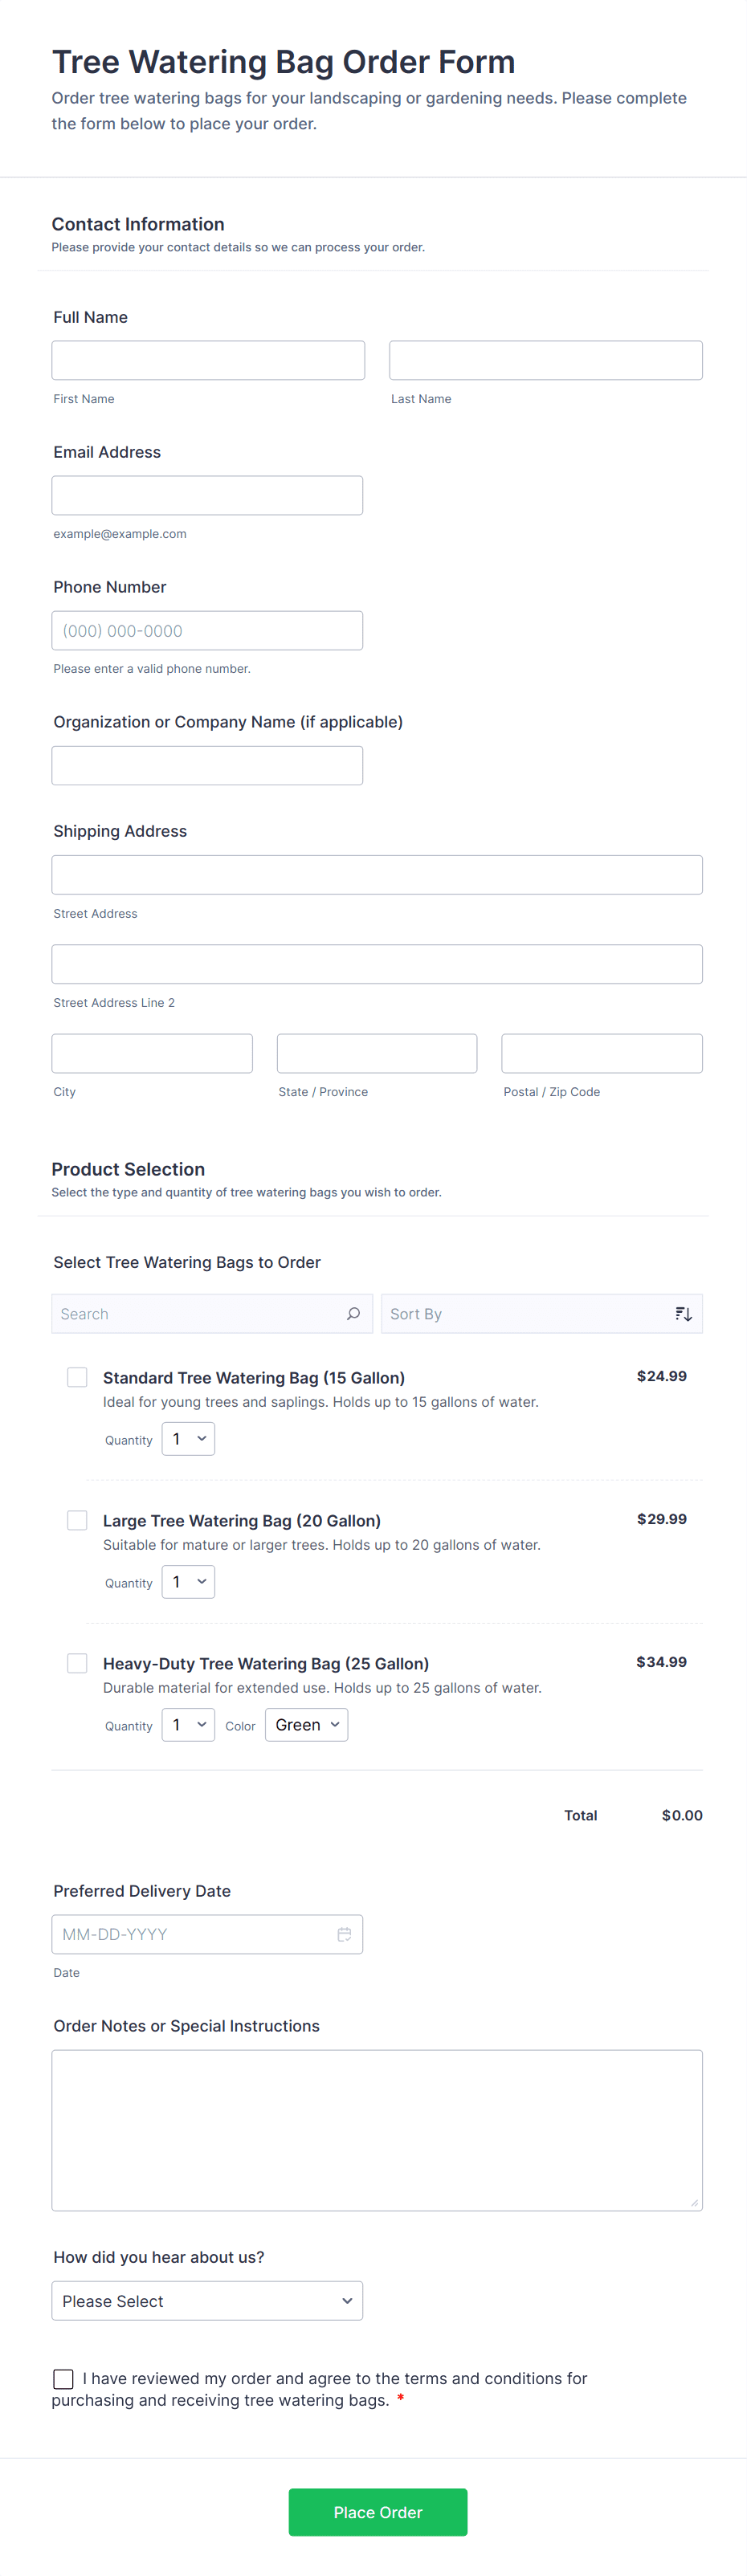Open quantity dropdown for Standard 15 Gallon bag
Screen dimensions: 747x2576
click(x=188, y=1439)
